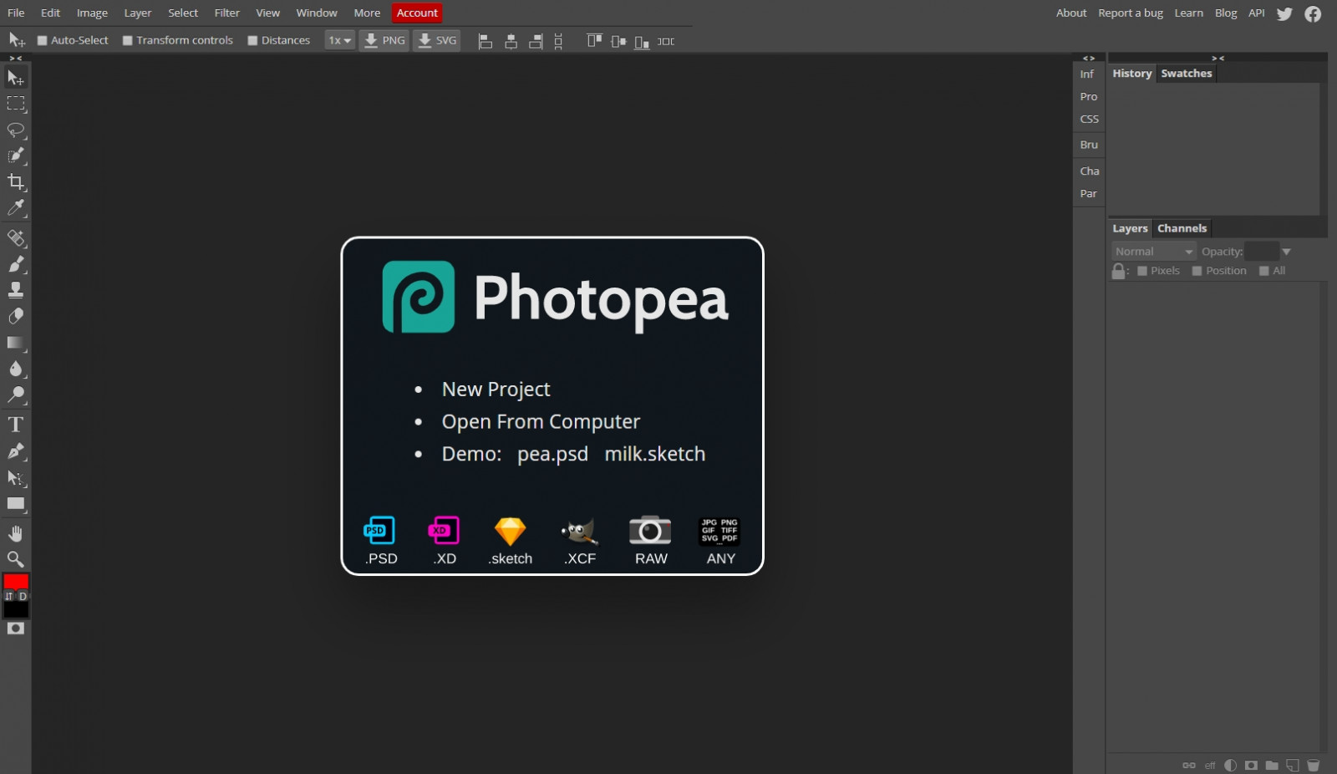Open the Opacity dropdown arrow
Image resolution: width=1337 pixels, height=774 pixels.
(1286, 252)
